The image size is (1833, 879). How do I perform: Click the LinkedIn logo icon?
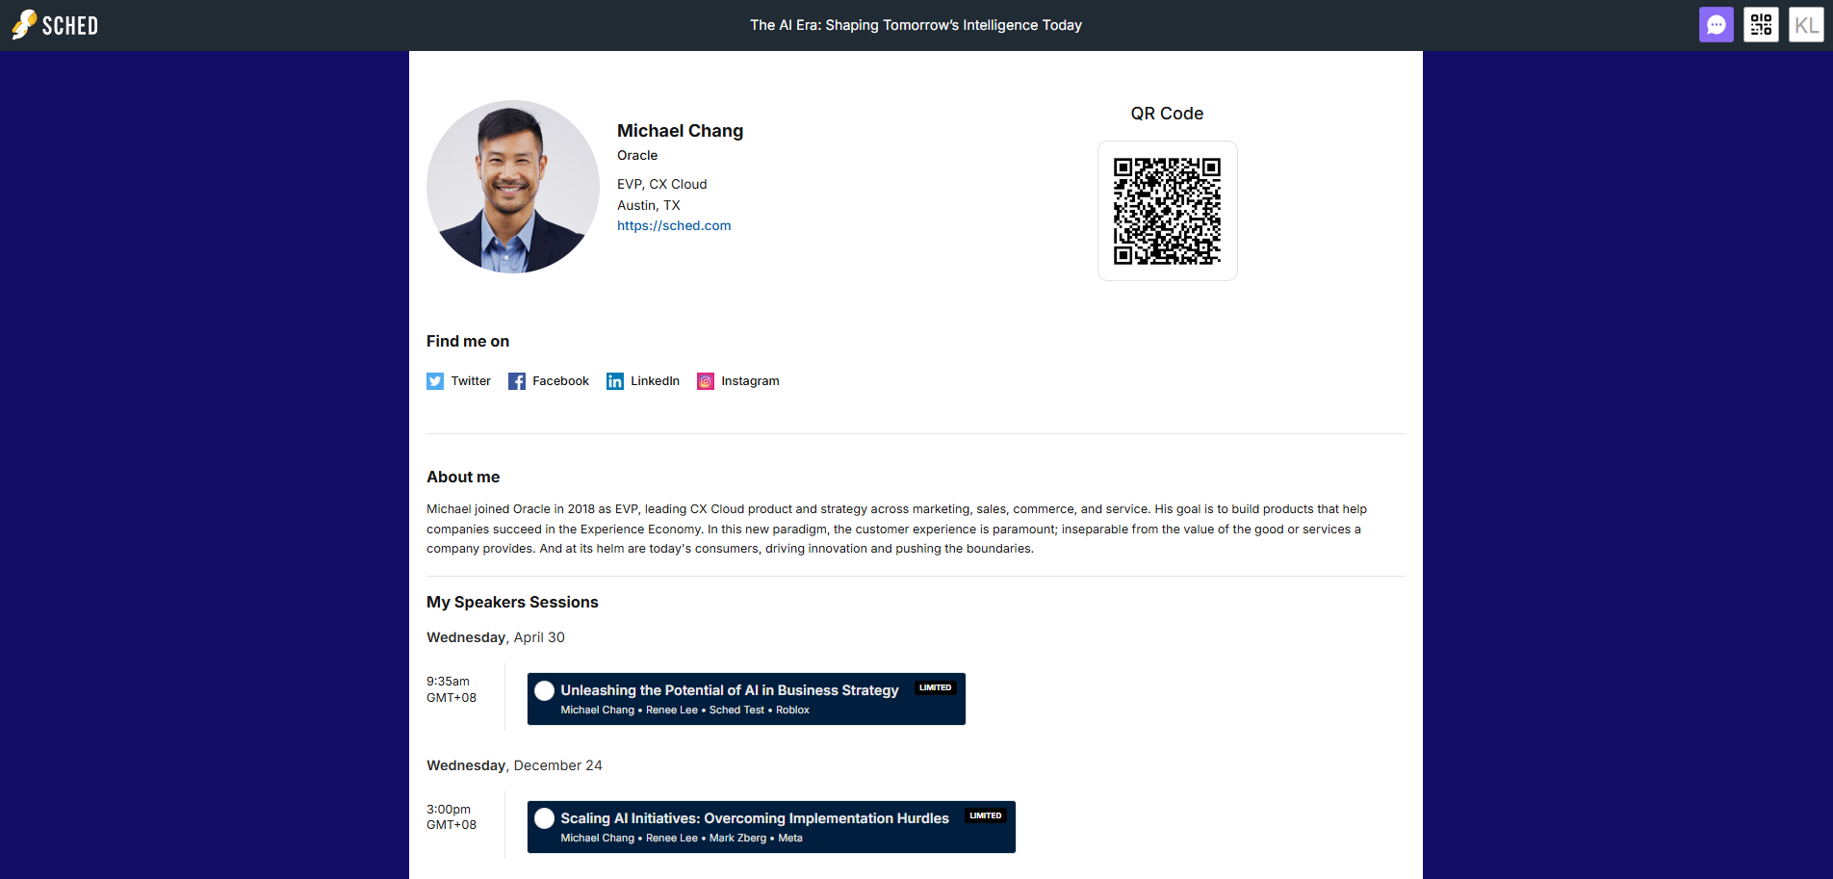(x=615, y=381)
